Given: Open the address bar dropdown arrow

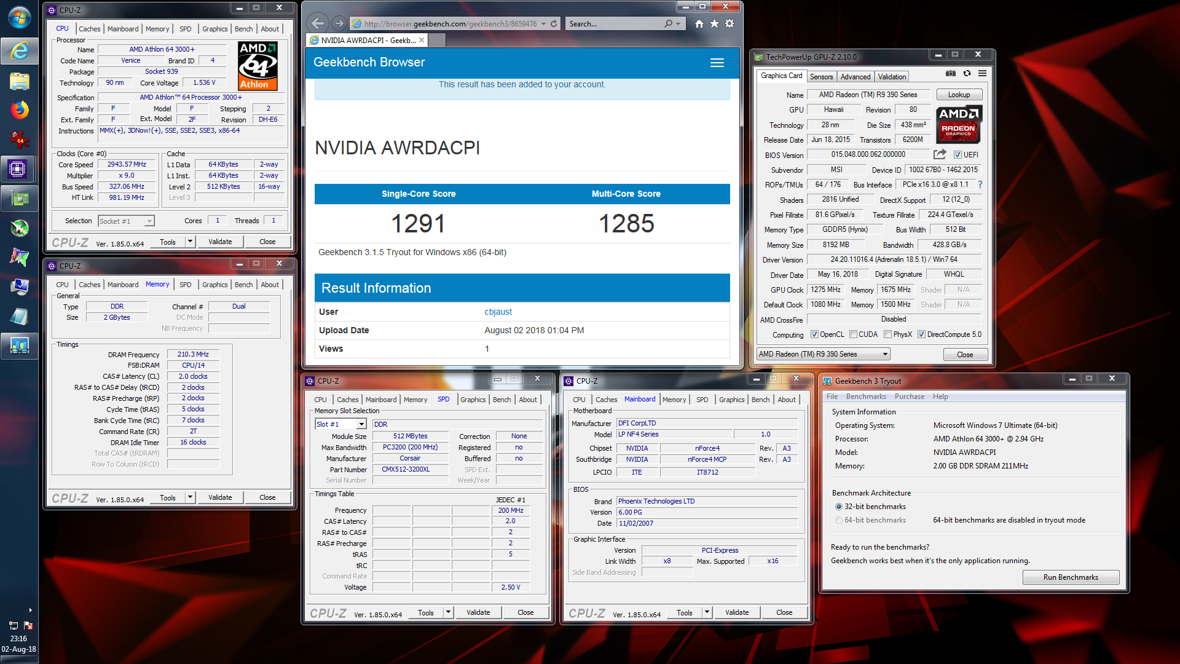Looking at the screenshot, I should coord(543,24).
